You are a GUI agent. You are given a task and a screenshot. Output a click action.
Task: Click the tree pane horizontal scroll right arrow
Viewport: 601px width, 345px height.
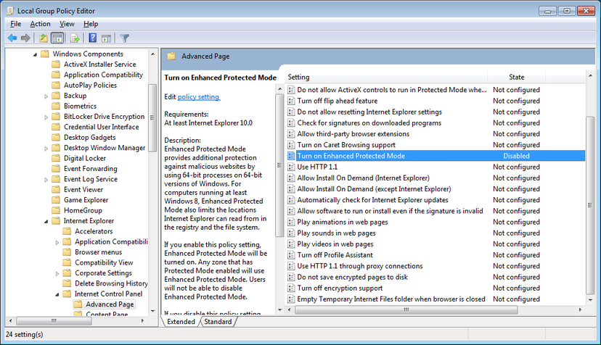point(142,321)
